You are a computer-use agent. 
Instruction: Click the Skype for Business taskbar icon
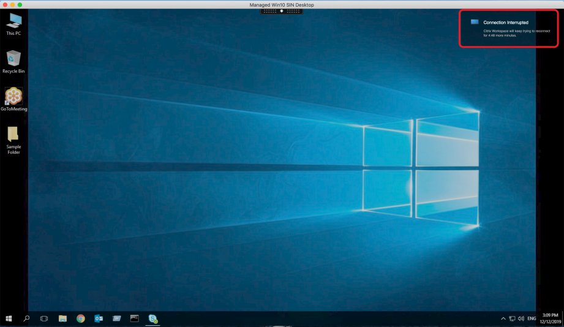[x=152, y=318]
